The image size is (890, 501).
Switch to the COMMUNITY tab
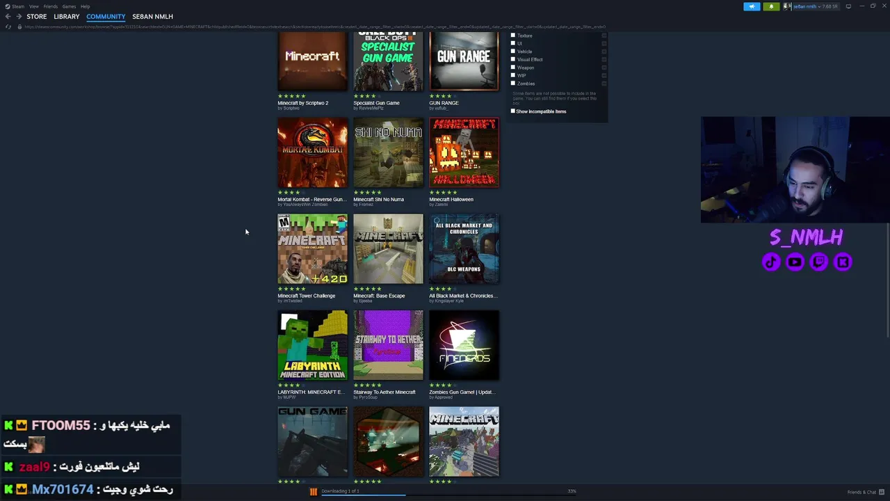pos(106,17)
